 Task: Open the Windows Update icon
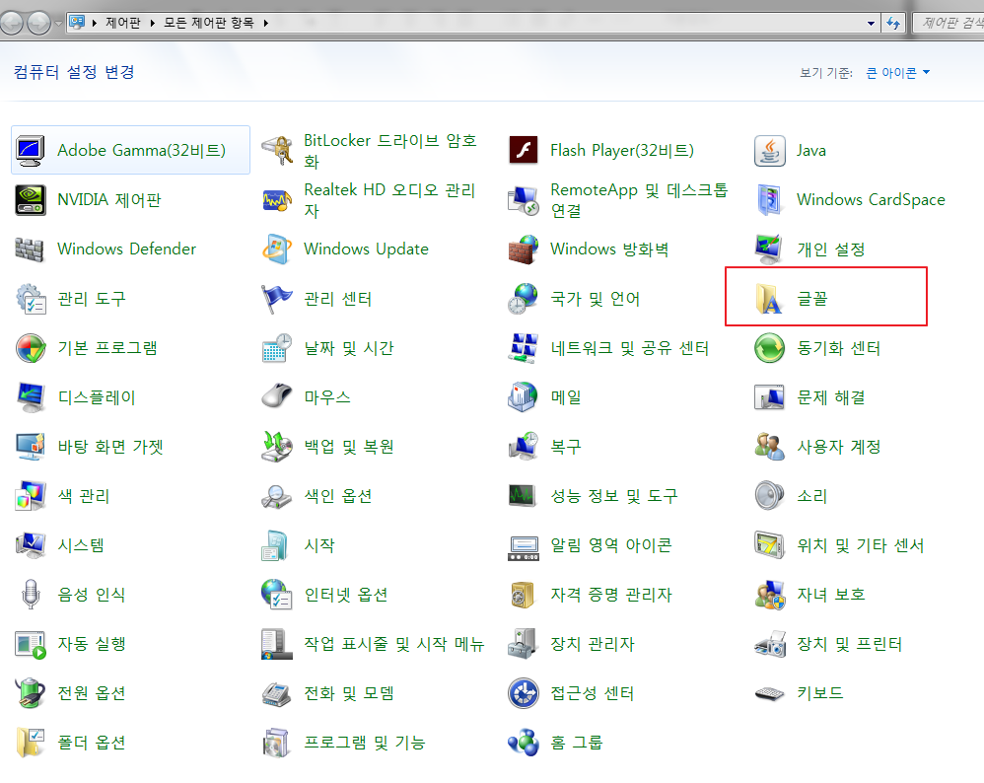277,249
